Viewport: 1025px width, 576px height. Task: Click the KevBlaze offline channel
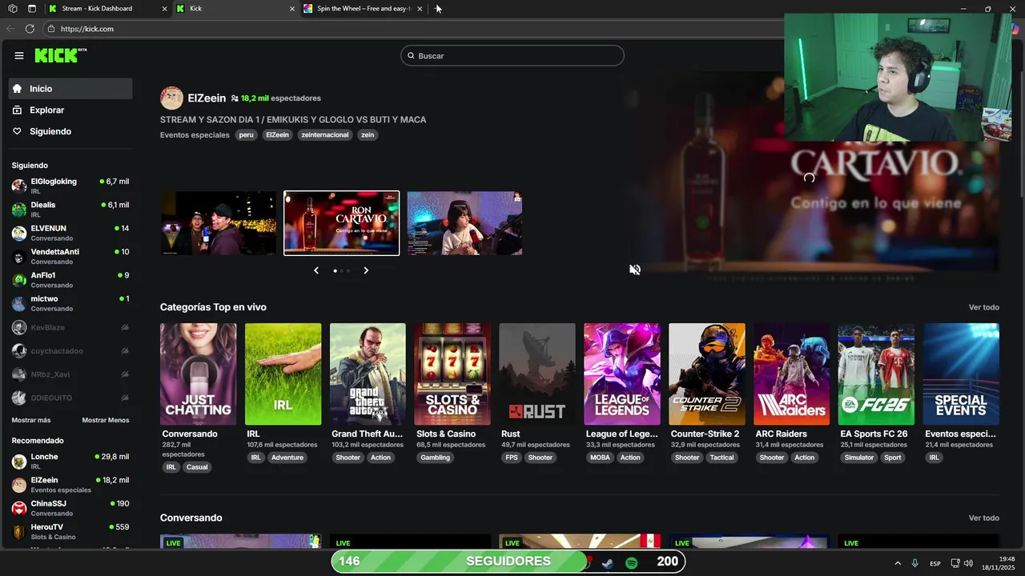pyautogui.click(x=70, y=328)
